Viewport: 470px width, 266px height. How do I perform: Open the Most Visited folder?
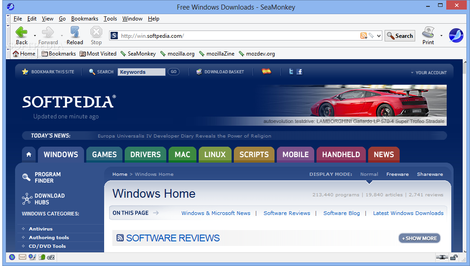(x=98, y=54)
